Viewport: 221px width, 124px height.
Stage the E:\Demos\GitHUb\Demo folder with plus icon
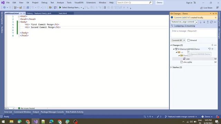[x=212, y=49]
